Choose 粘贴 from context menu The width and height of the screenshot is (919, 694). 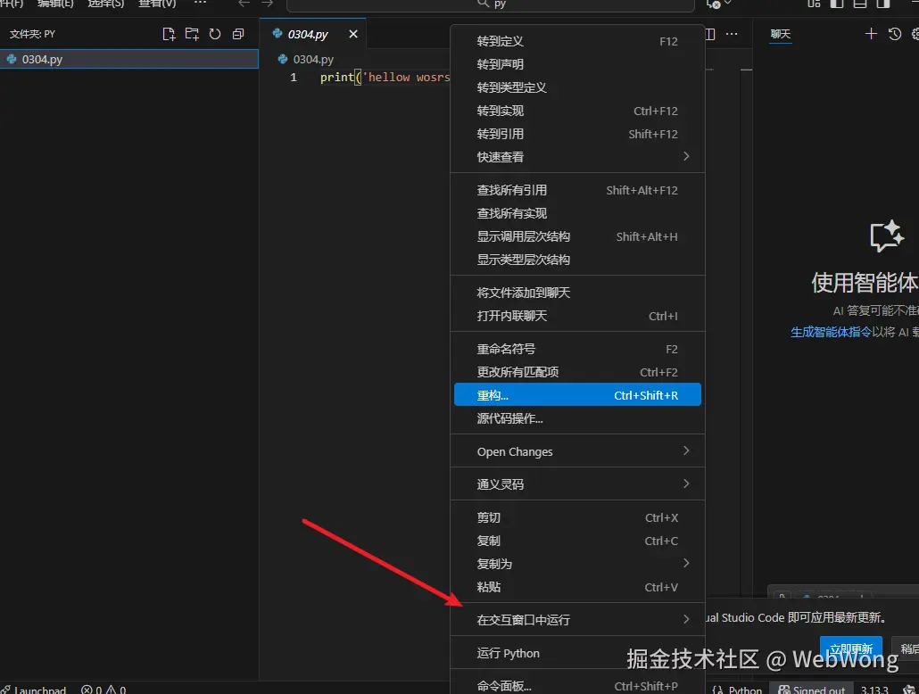point(577,587)
